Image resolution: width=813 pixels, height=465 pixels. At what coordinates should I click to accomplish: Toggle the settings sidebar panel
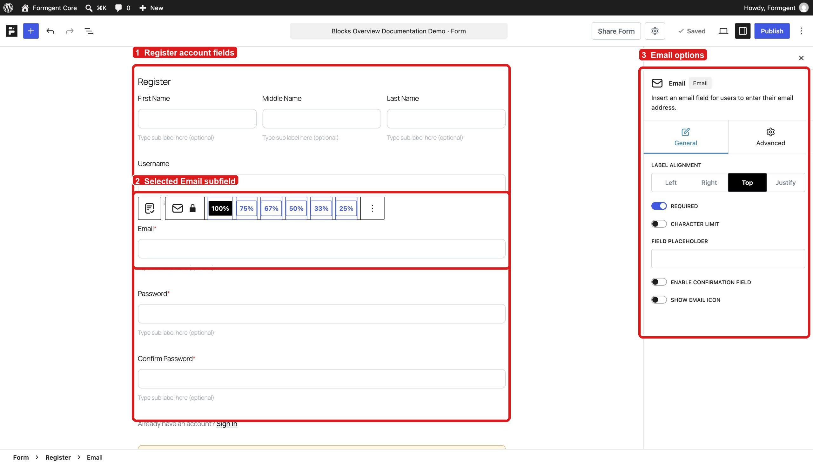tap(742, 31)
